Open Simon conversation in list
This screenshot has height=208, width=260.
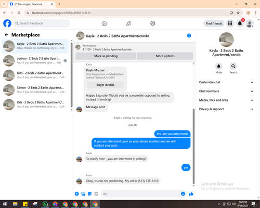(35, 90)
